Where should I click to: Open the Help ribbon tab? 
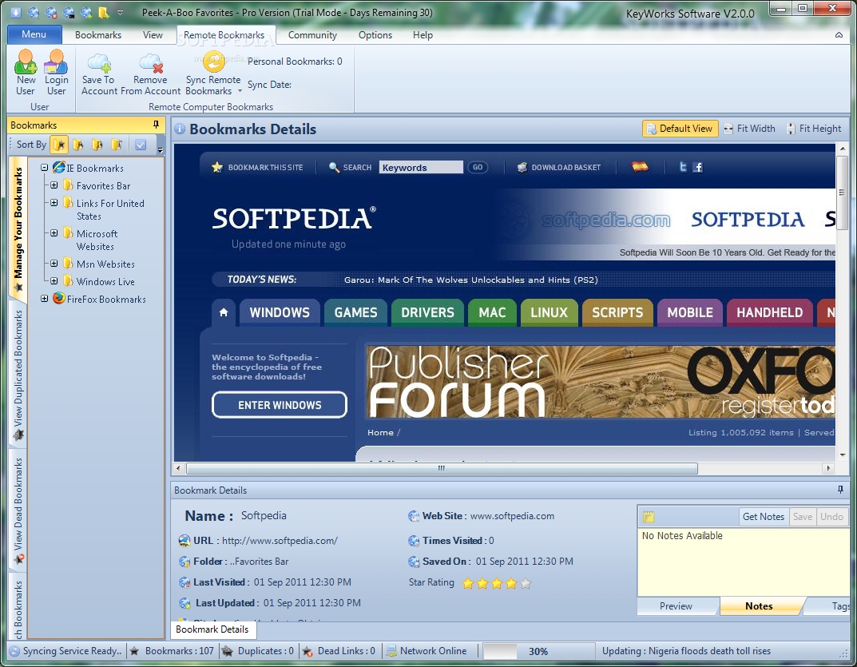click(x=423, y=35)
